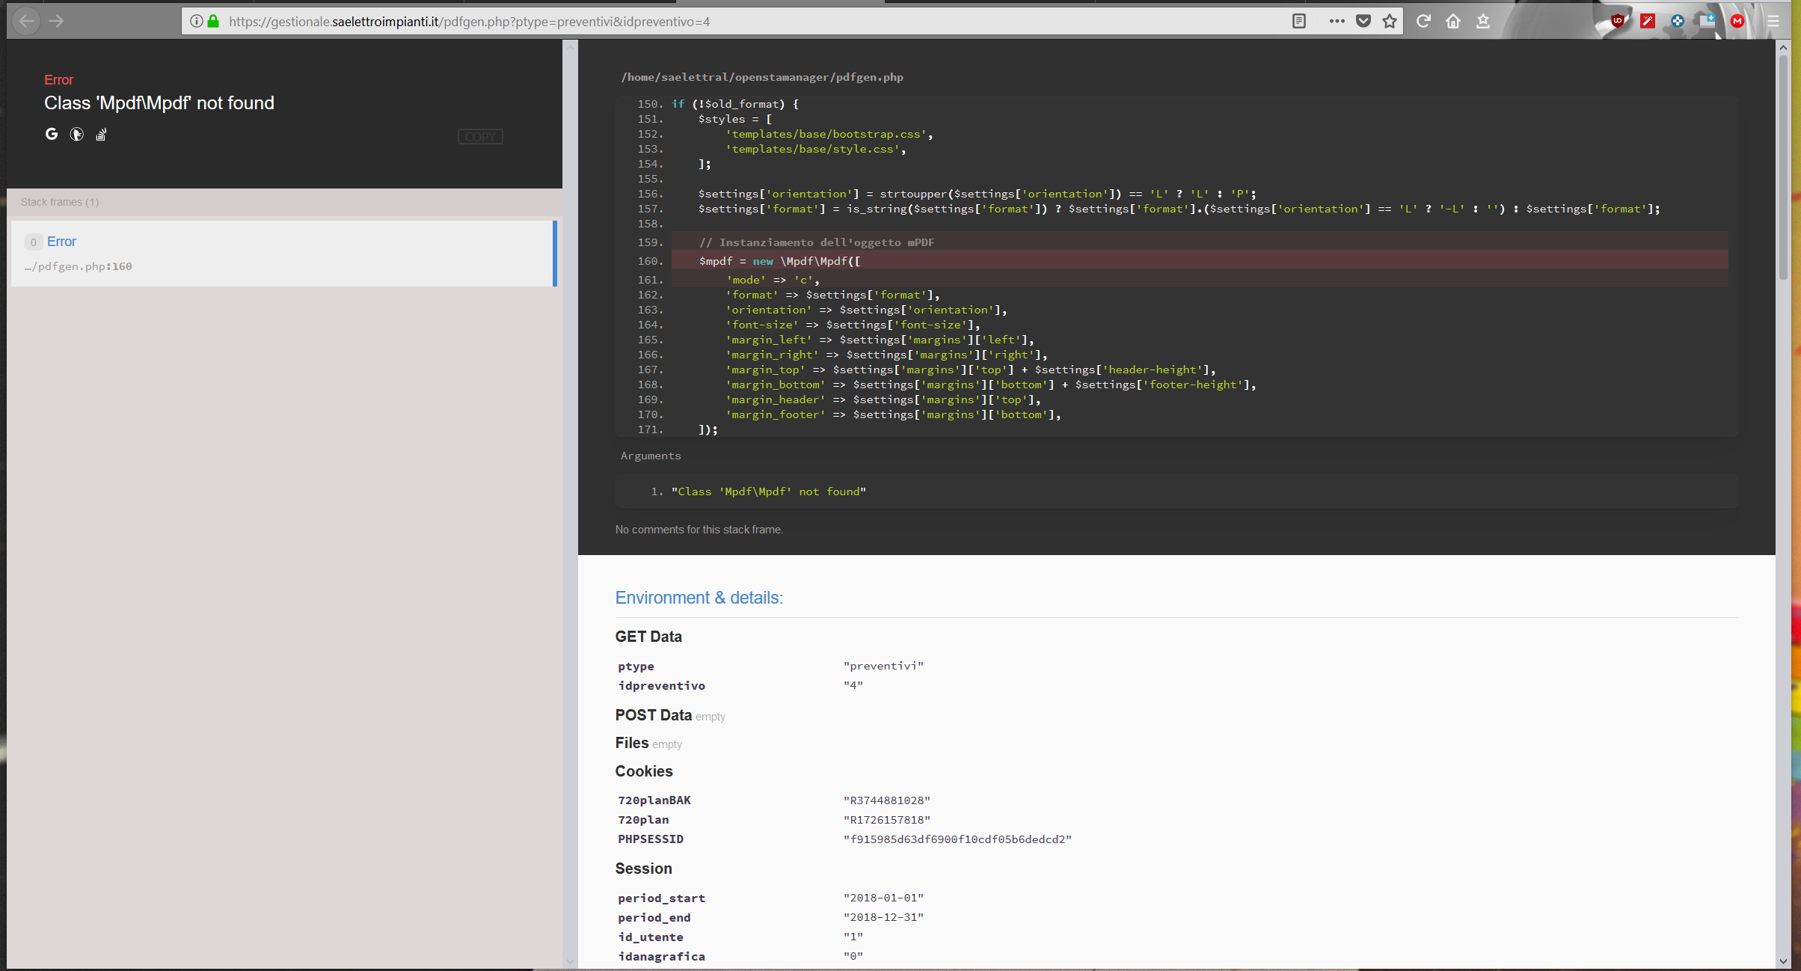Select the Stack frames panel header
Screen dimensions: 1801x971
click(x=60, y=202)
